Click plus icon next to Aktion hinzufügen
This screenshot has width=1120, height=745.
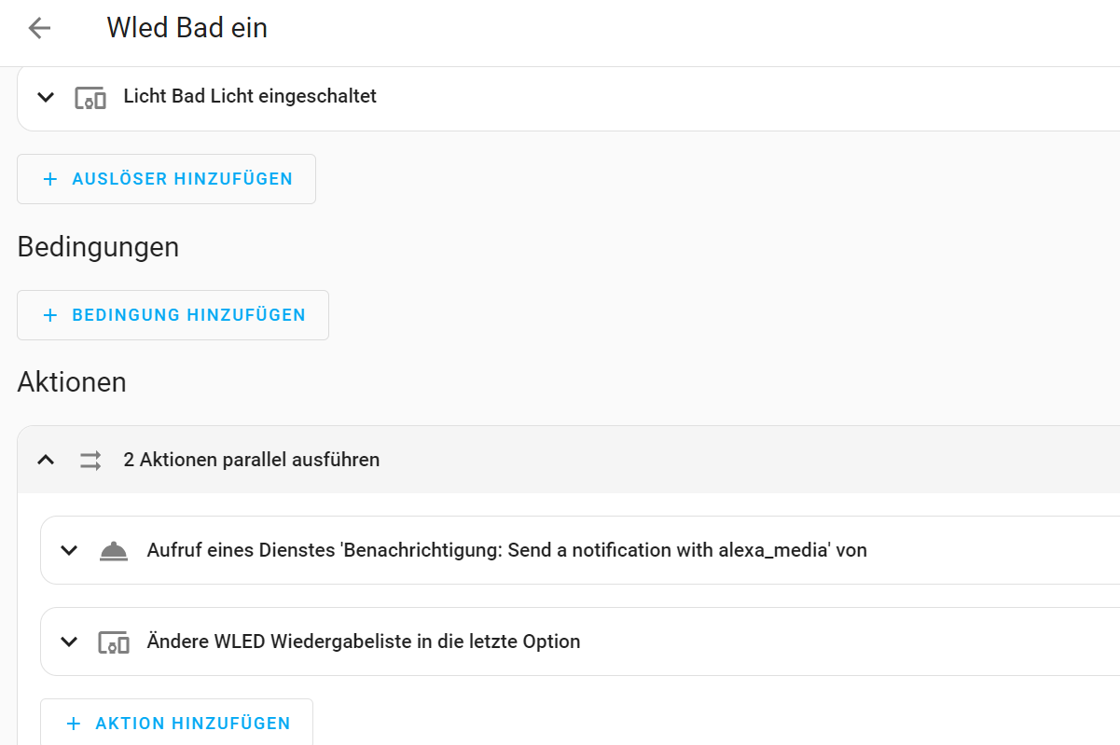click(74, 724)
